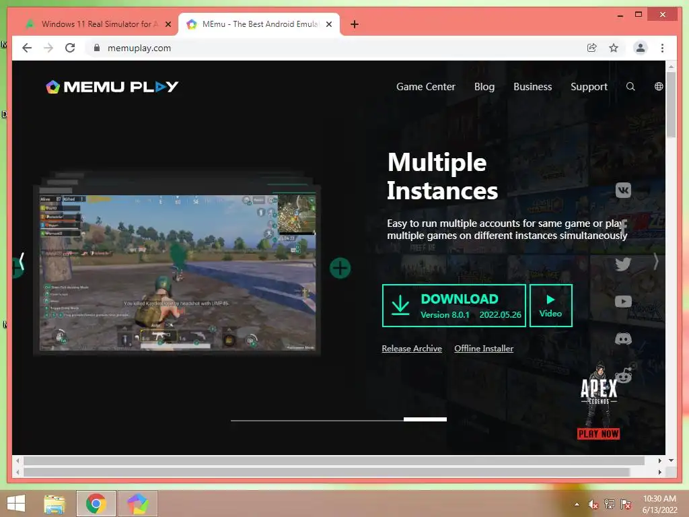This screenshot has height=517, width=689.
Task: Click the scroll down arrow
Action: point(671,460)
